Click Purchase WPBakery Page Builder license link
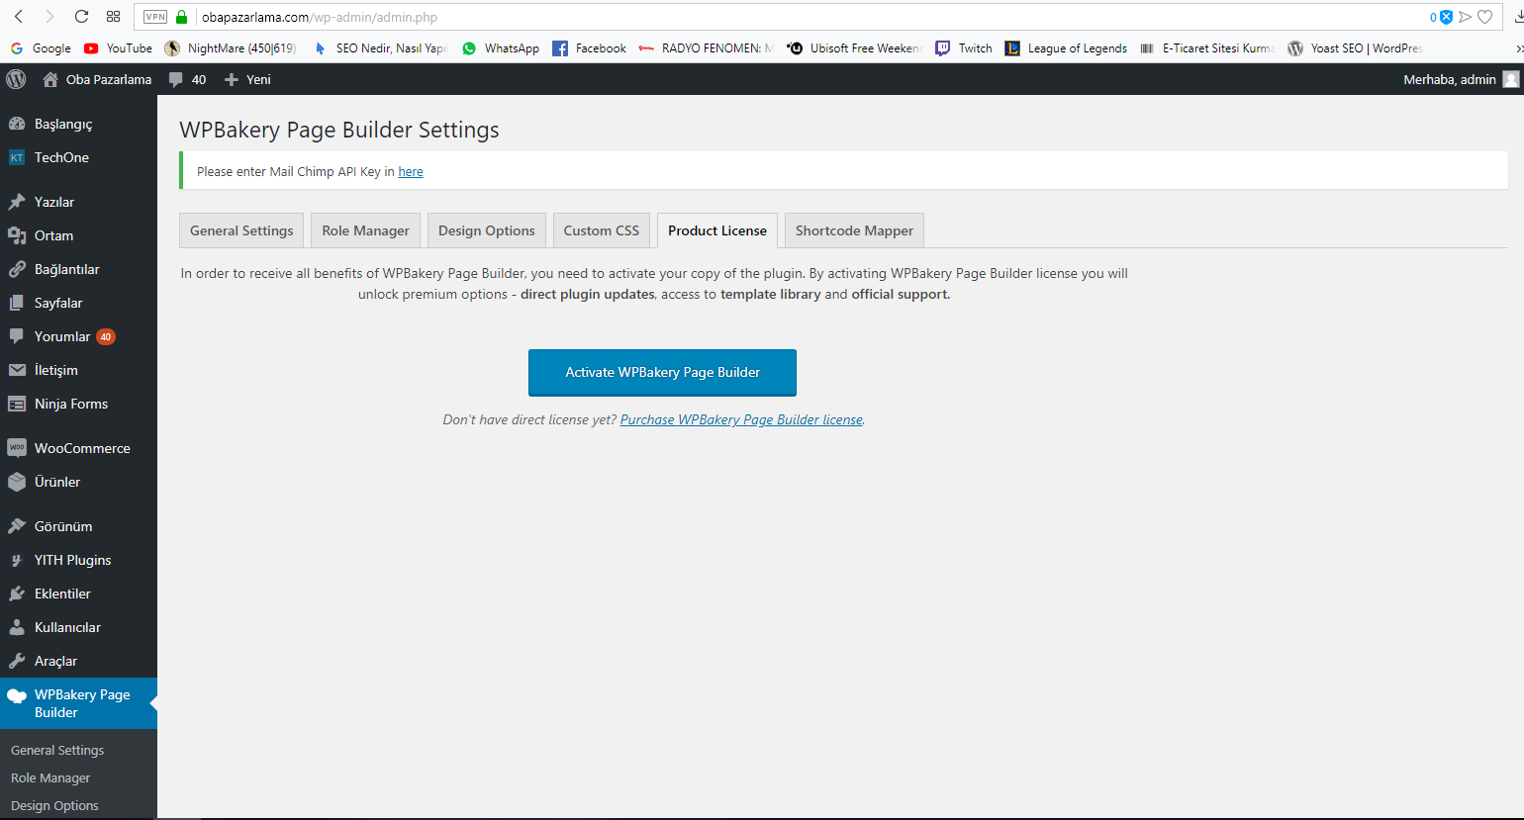Screen dimensions: 1524x820 [x=741, y=419]
